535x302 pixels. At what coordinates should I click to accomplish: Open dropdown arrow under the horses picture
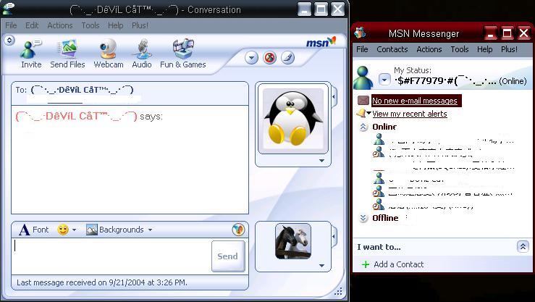pyautogui.click(x=321, y=265)
